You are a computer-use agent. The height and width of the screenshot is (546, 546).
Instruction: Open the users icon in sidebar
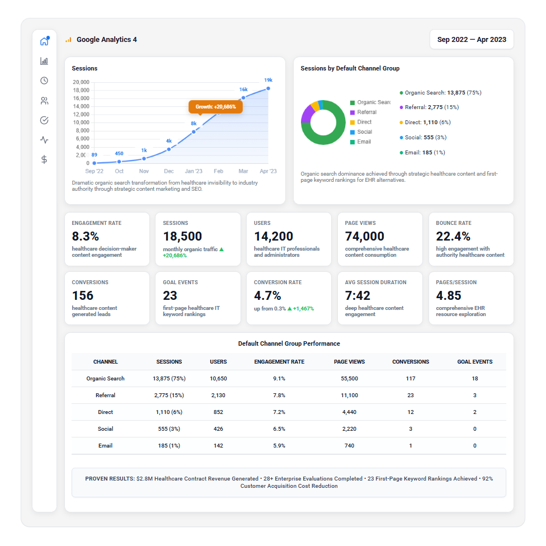point(44,101)
